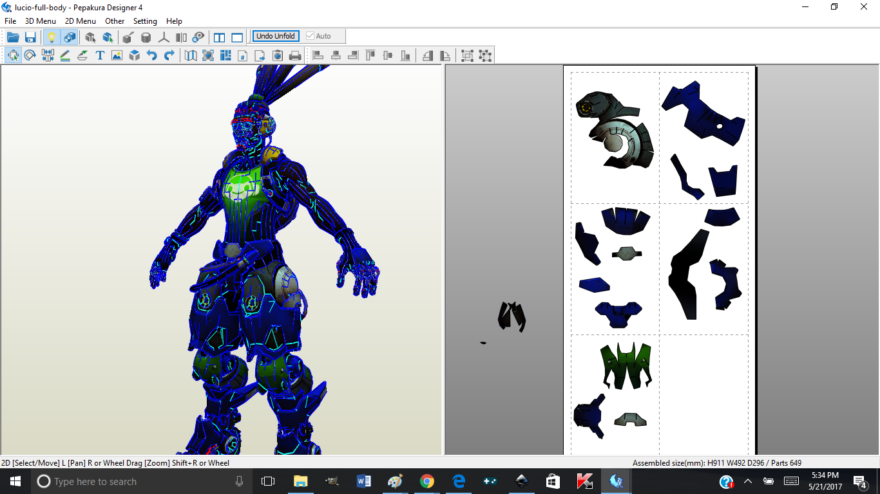
Task: Click the align right edges icon
Action: (353, 55)
